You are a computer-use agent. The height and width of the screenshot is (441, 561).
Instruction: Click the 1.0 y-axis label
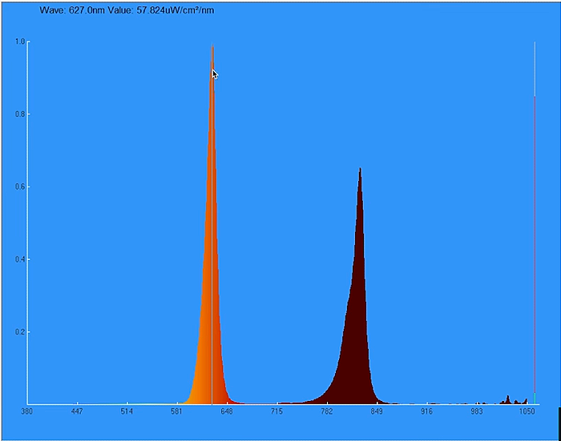20,42
